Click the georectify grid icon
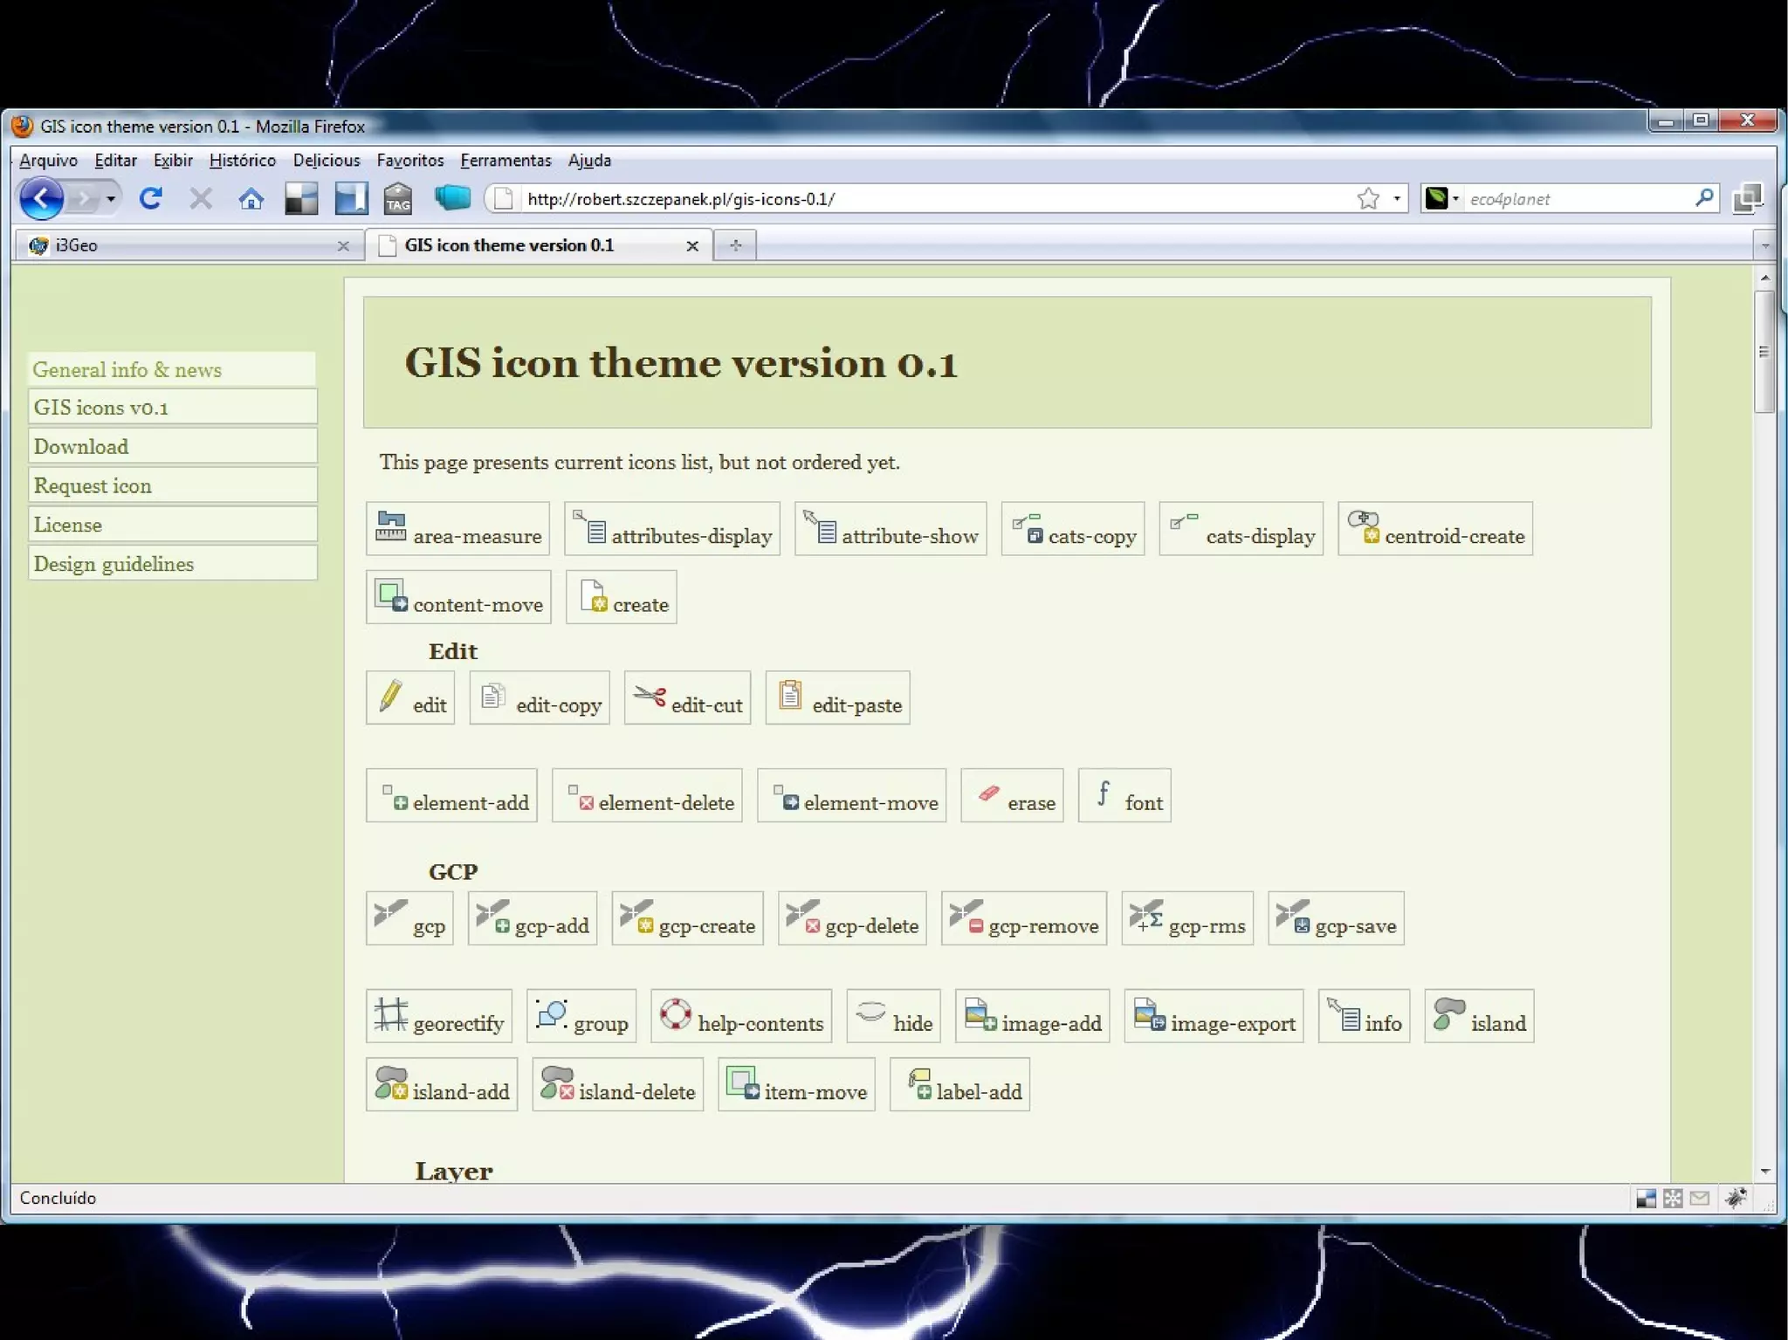Image resolution: width=1788 pixels, height=1340 pixels. [x=390, y=1014]
